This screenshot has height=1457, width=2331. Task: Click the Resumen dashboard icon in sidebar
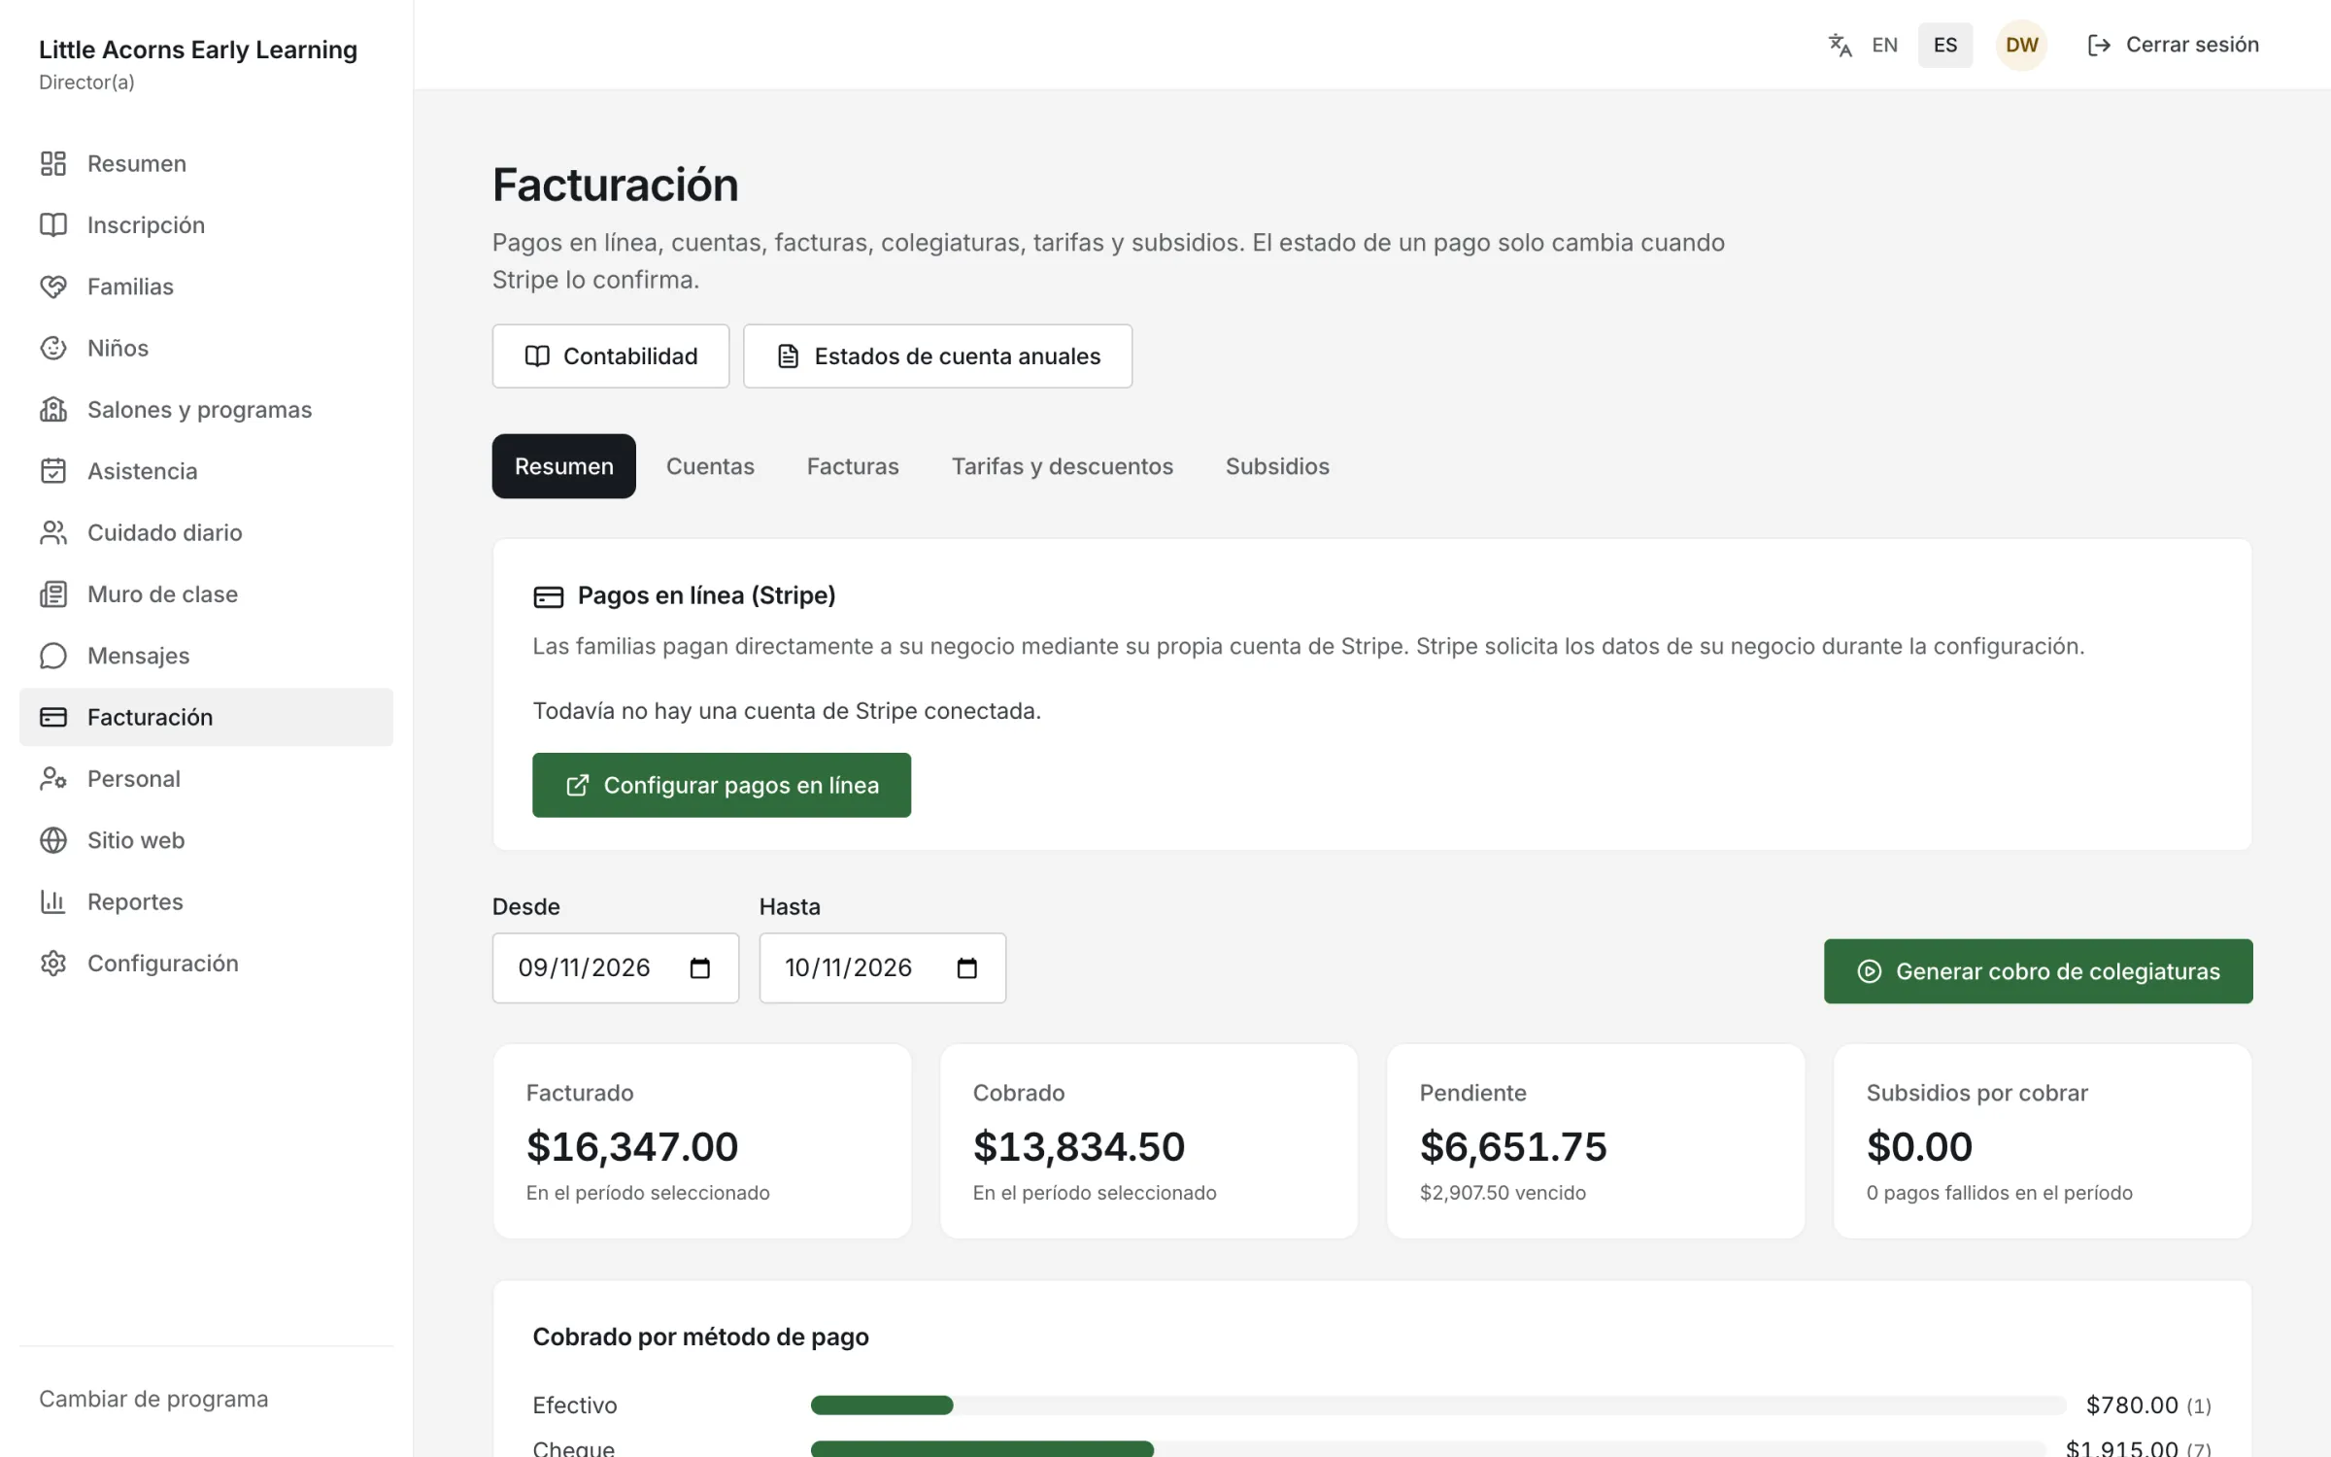(53, 163)
